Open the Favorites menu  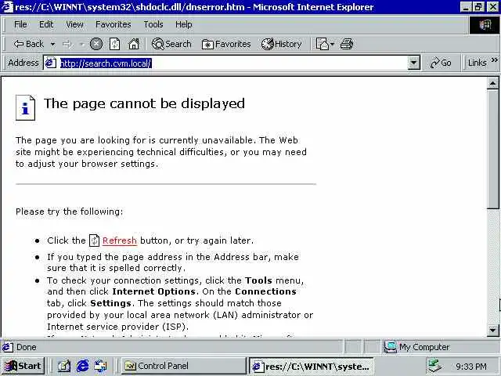pos(113,24)
